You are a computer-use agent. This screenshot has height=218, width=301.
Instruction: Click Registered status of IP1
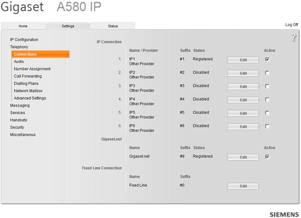point(203,59)
